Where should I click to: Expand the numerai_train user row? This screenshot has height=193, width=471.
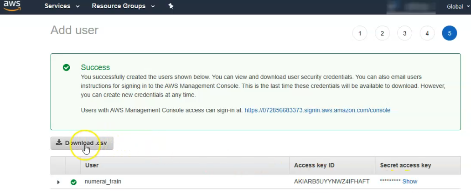point(58,182)
